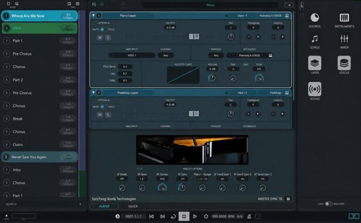
Task: Click keyboard range icon in Padshop Layer
Action: (x=193, y=114)
